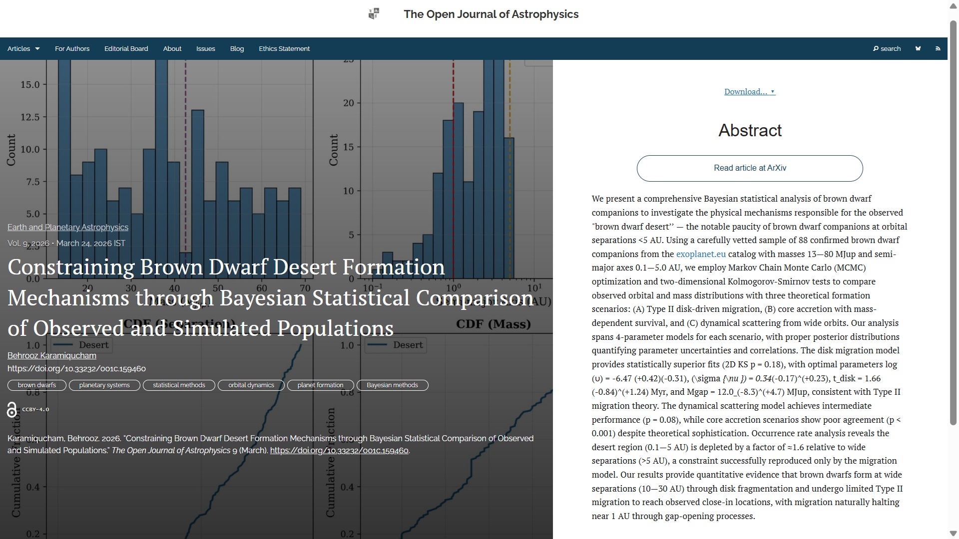Open the Bluesky butterfly icon link
The height and width of the screenshot is (539, 959).
click(x=918, y=48)
